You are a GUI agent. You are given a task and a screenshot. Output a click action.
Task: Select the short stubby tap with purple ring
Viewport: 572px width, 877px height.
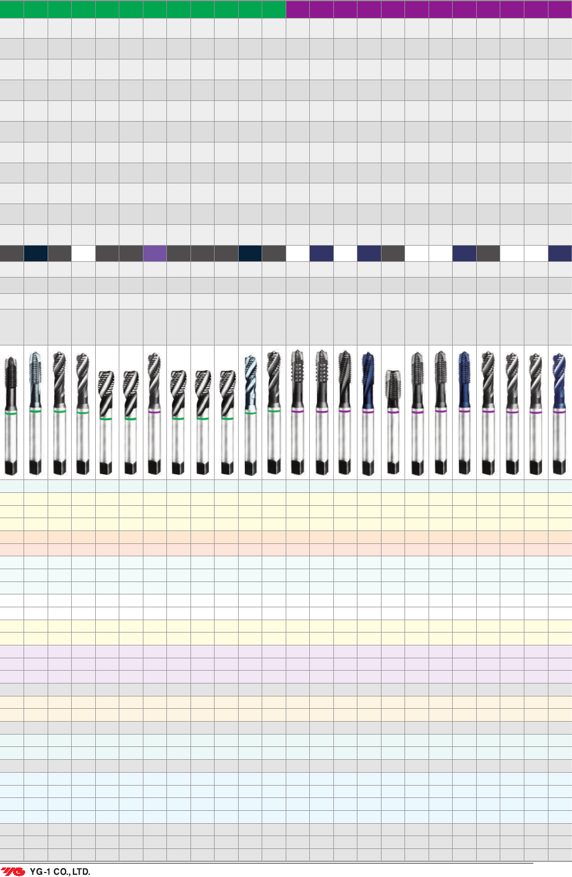pos(393,422)
